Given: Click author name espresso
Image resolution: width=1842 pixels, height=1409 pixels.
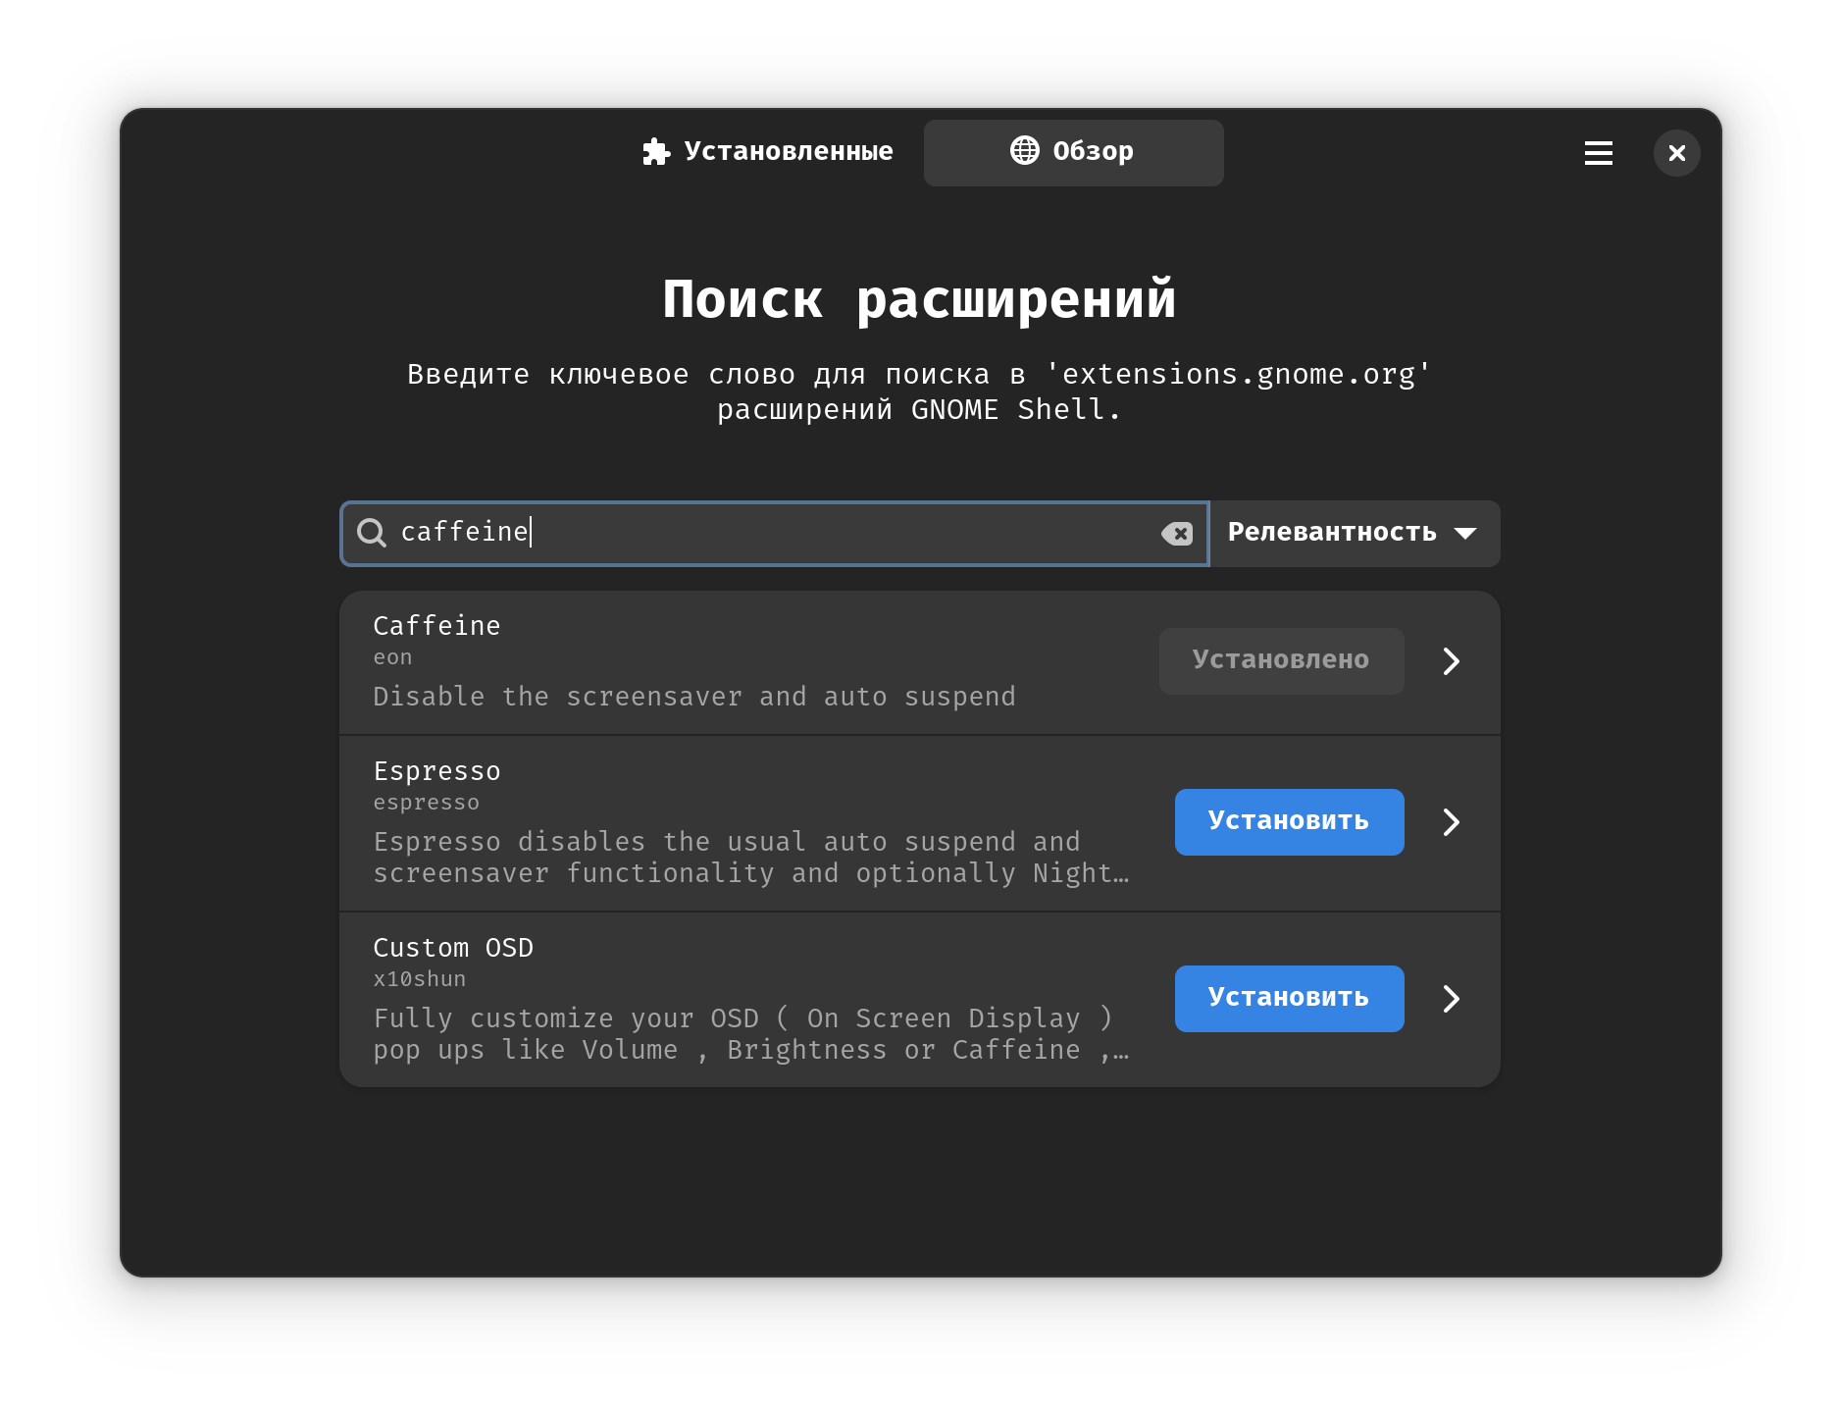Looking at the screenshot, I should tap(426, 803).
